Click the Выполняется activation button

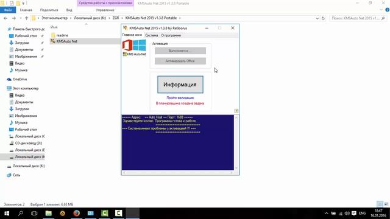click(180, 50)
